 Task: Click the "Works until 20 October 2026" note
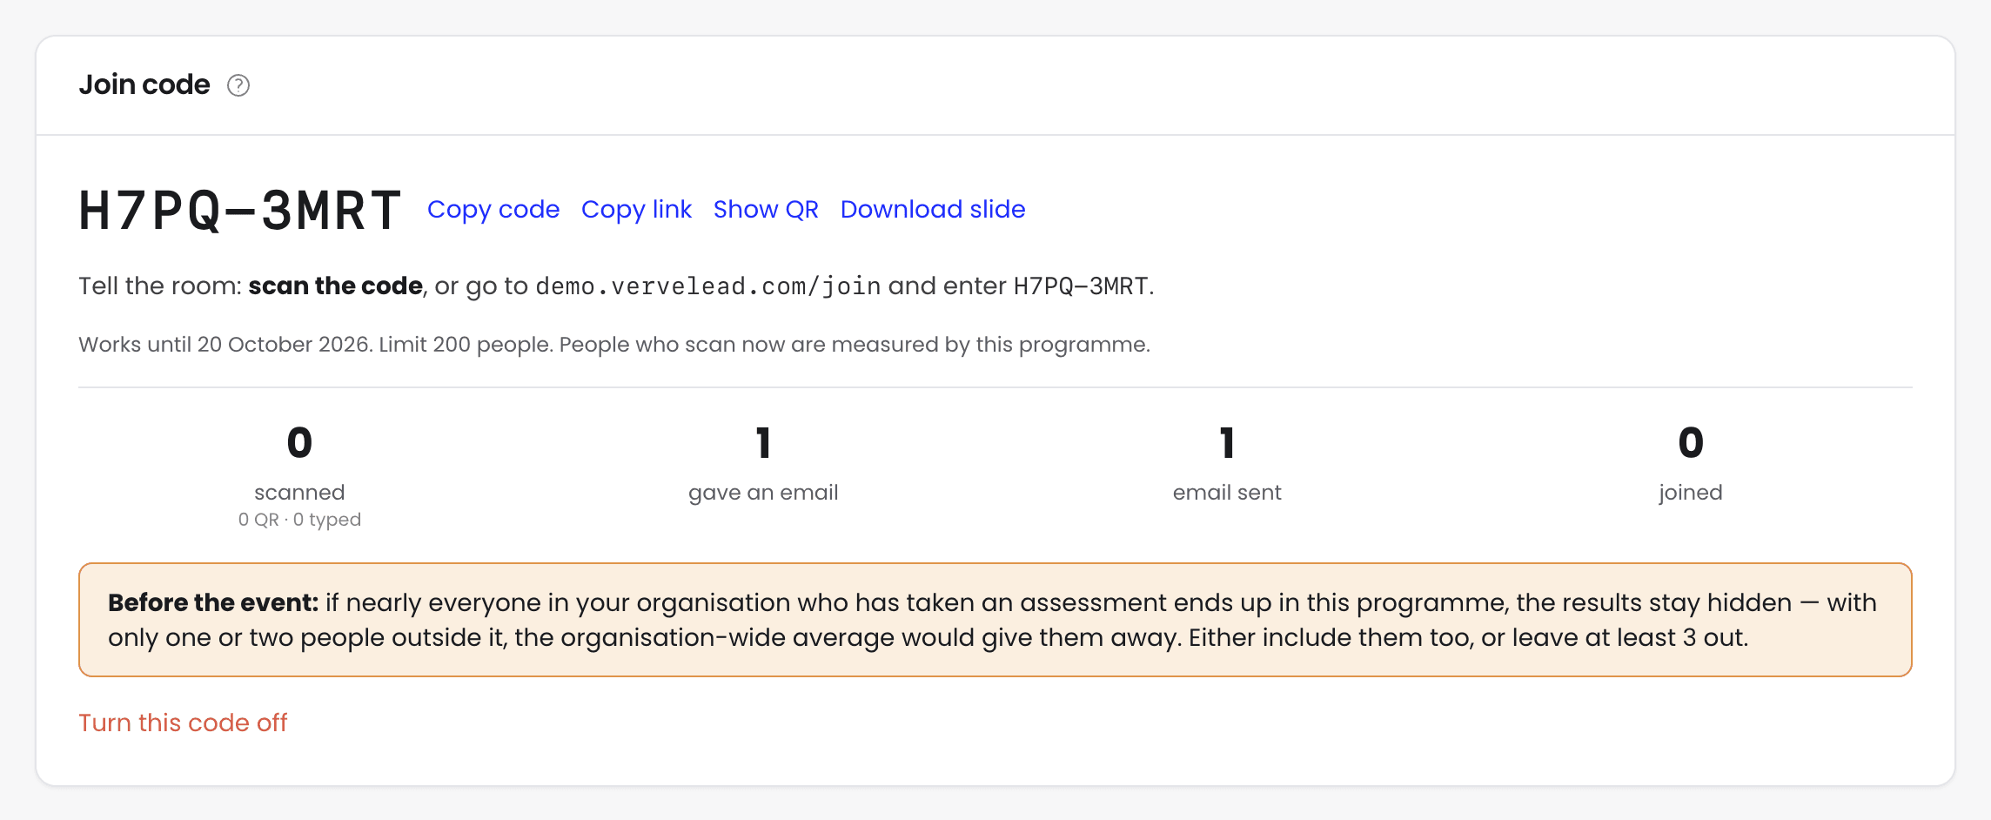pos(614,345)
